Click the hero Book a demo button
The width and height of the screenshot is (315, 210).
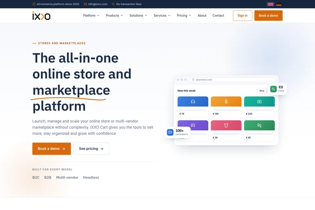(52, 149)
